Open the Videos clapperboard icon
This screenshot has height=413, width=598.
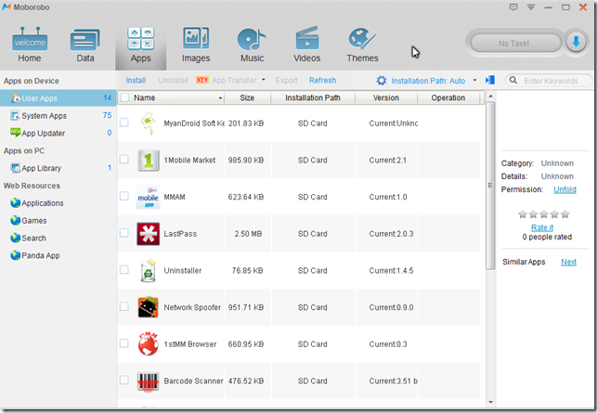307,38
